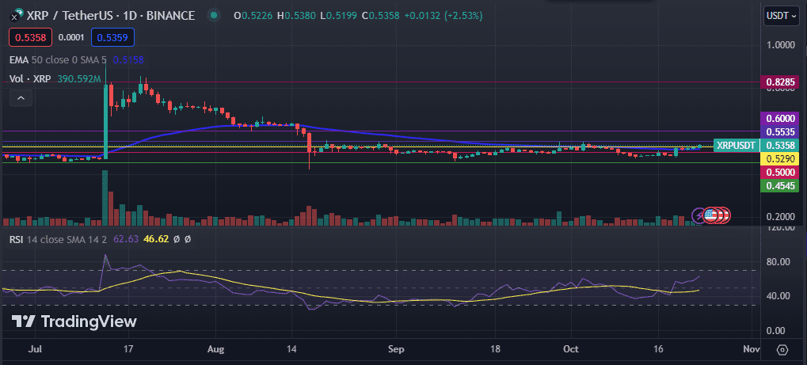Viewport: 807px width, 365px height.
Task: Click the Nov label on time axis
Action: 752,349
